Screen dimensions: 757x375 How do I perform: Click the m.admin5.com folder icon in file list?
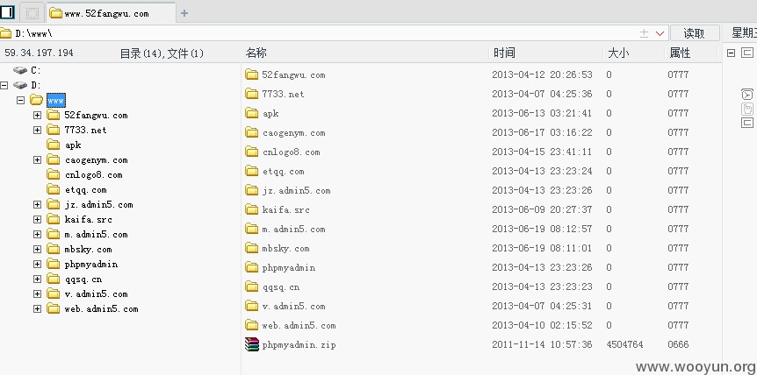(251, 229)
